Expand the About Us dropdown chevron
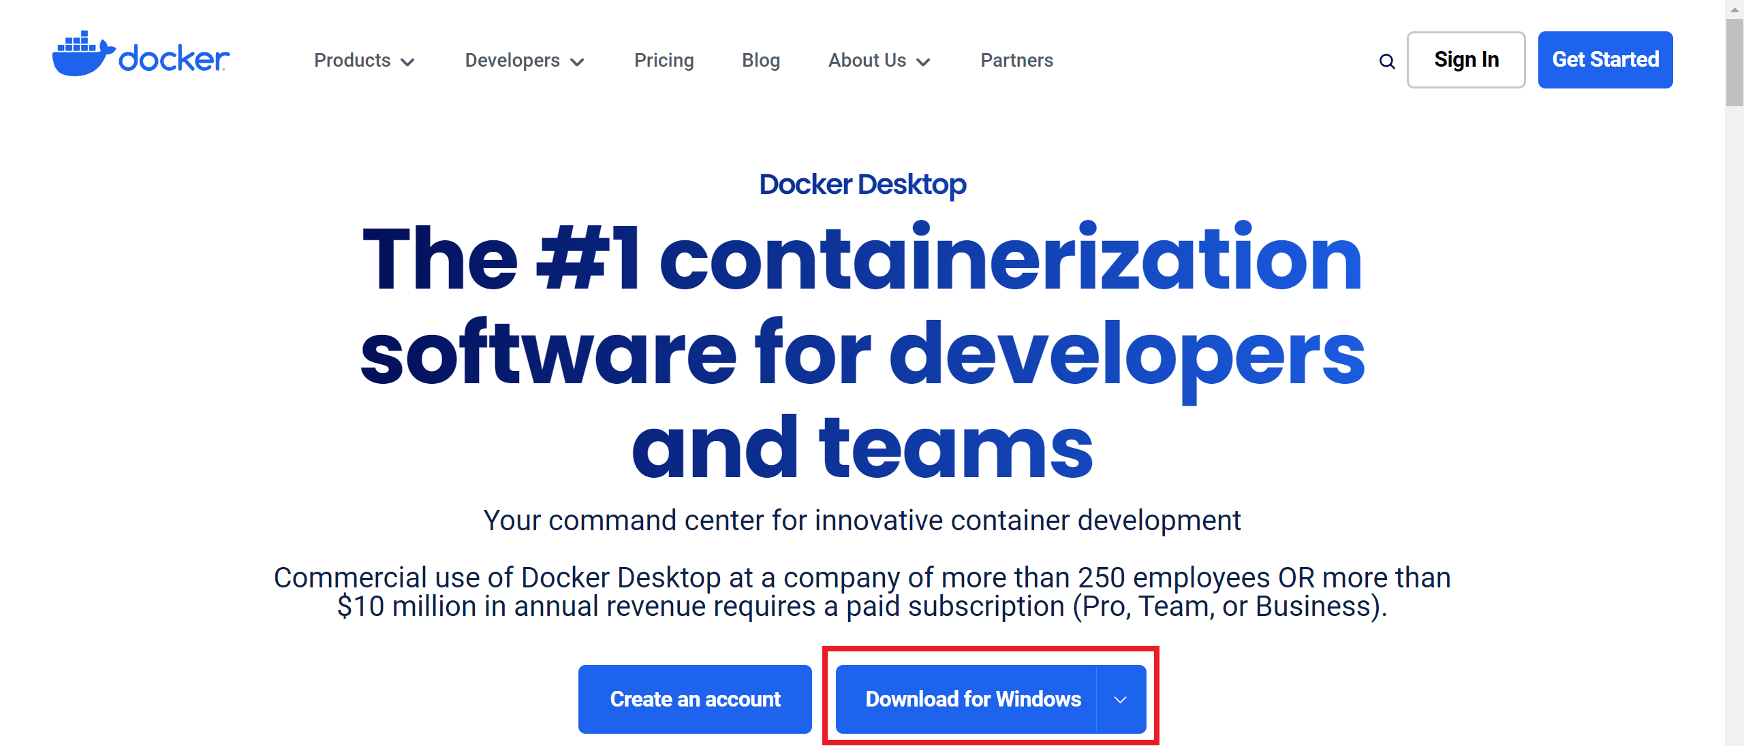The width and height of the screenshot is (1744, 746). [924, 62]
